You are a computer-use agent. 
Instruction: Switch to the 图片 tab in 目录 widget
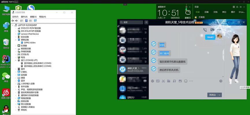(x=233, y=12)
